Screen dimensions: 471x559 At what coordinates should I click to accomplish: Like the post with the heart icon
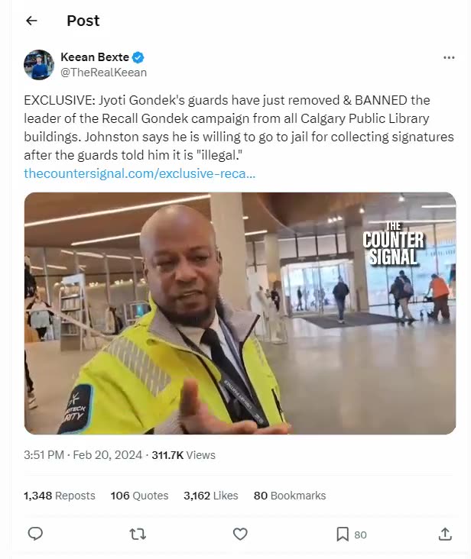pos(240,534)
